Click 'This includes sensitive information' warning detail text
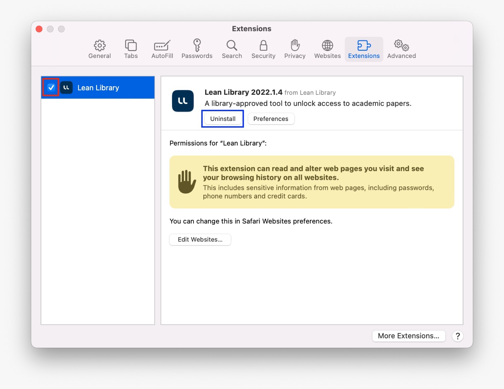 tap(318, 192)
